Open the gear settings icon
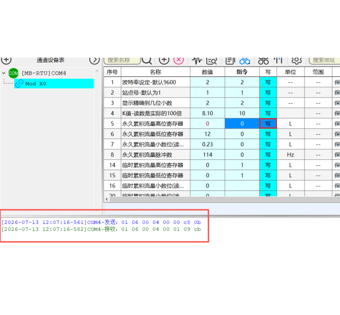This screenshot has width=340, height=315. point(296,61)
